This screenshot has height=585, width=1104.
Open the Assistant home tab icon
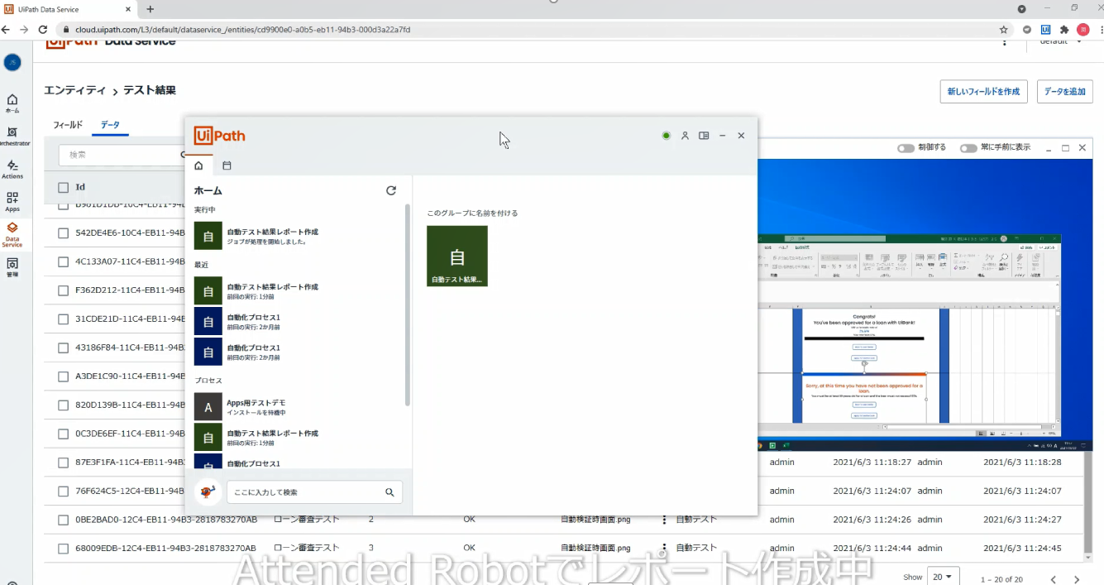198,165
